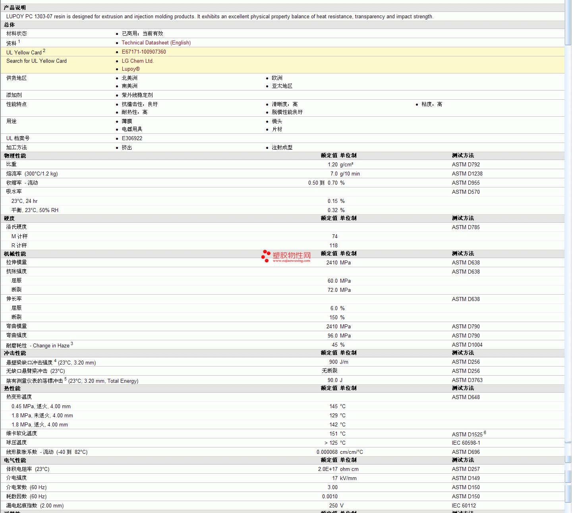
Task: Click the > 125 °C ball pressure value
Action: pos(335,443)
